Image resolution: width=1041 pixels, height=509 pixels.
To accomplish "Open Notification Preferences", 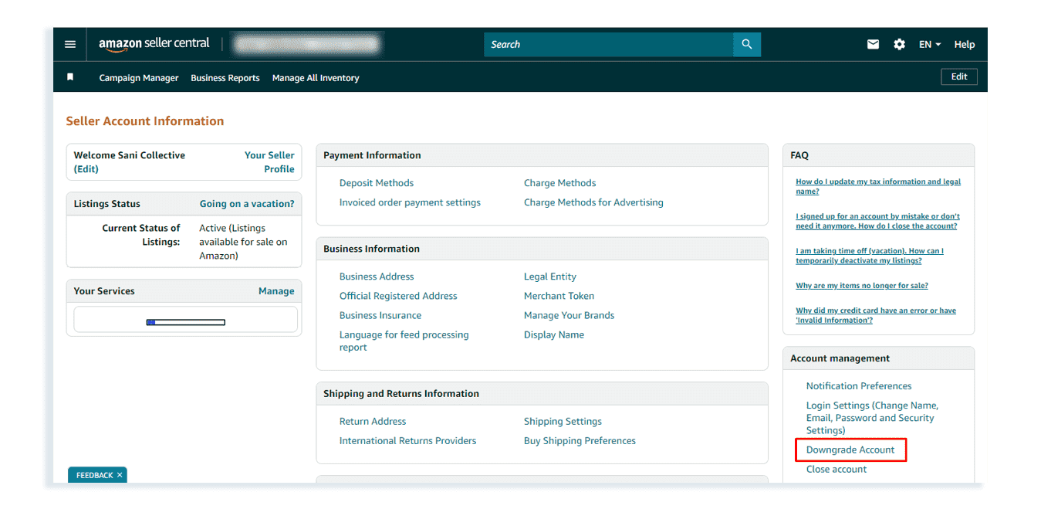I will pos(859,385).
